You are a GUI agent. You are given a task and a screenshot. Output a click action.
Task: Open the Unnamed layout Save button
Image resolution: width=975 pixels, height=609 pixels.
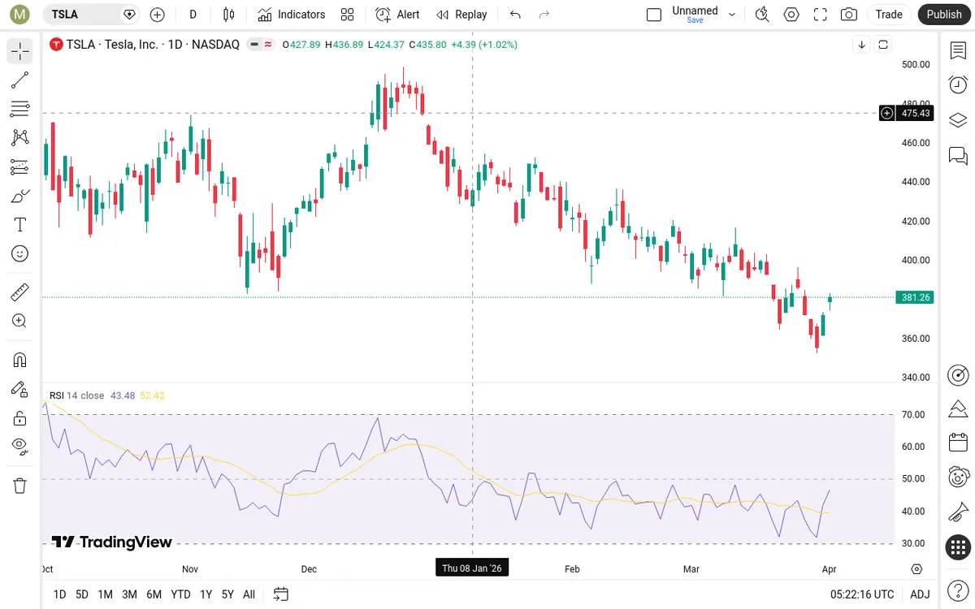(695, 15)
